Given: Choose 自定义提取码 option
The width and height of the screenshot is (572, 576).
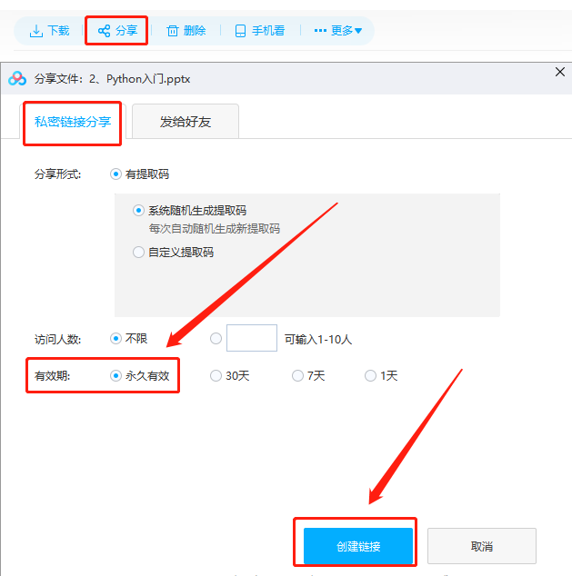Looking at the screenshot, I should pyautogui.click(x=139, y=252).
